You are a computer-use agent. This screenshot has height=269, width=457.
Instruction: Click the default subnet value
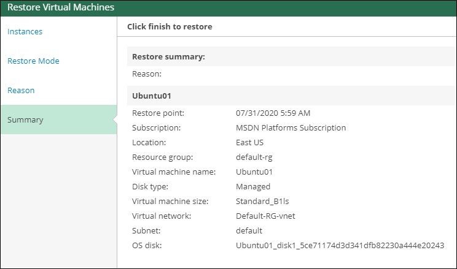click(x=249, y=231)
